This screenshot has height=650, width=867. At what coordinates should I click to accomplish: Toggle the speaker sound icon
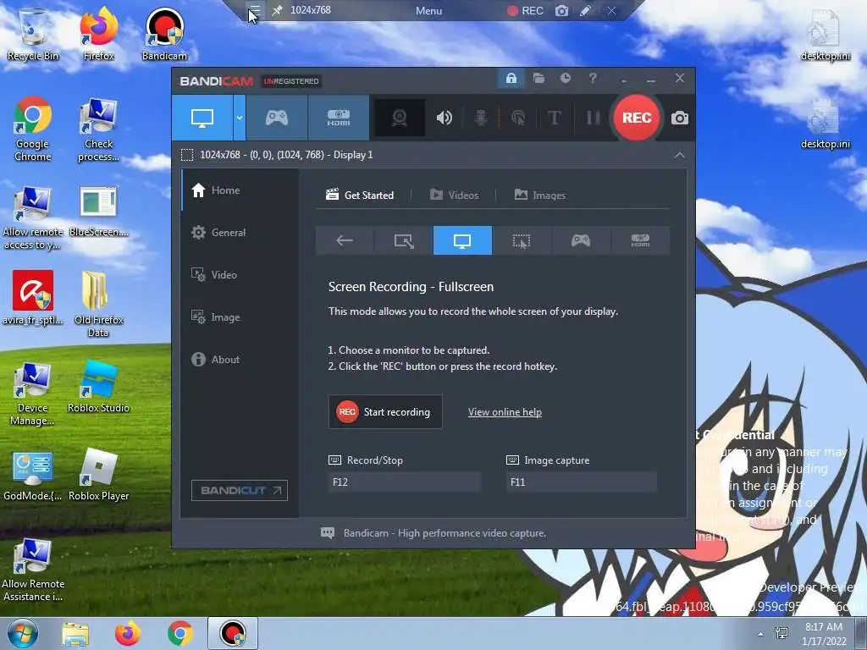click(444, 118)
